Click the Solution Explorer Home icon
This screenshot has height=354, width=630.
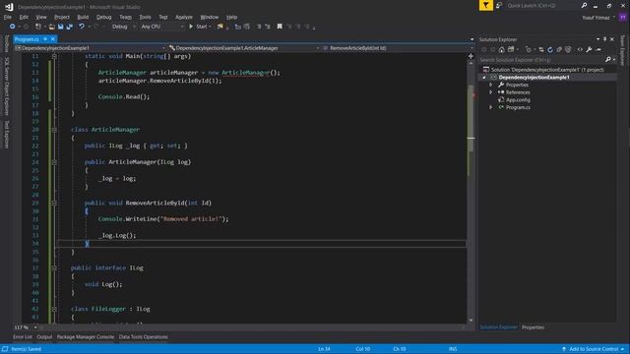pos(501,50)
